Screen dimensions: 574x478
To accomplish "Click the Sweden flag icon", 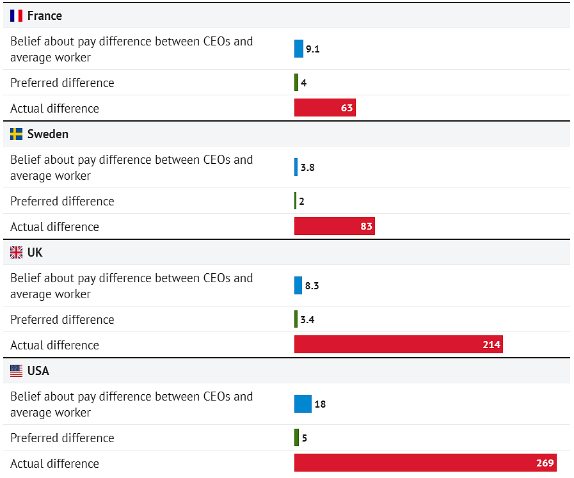I will (16, 134).
